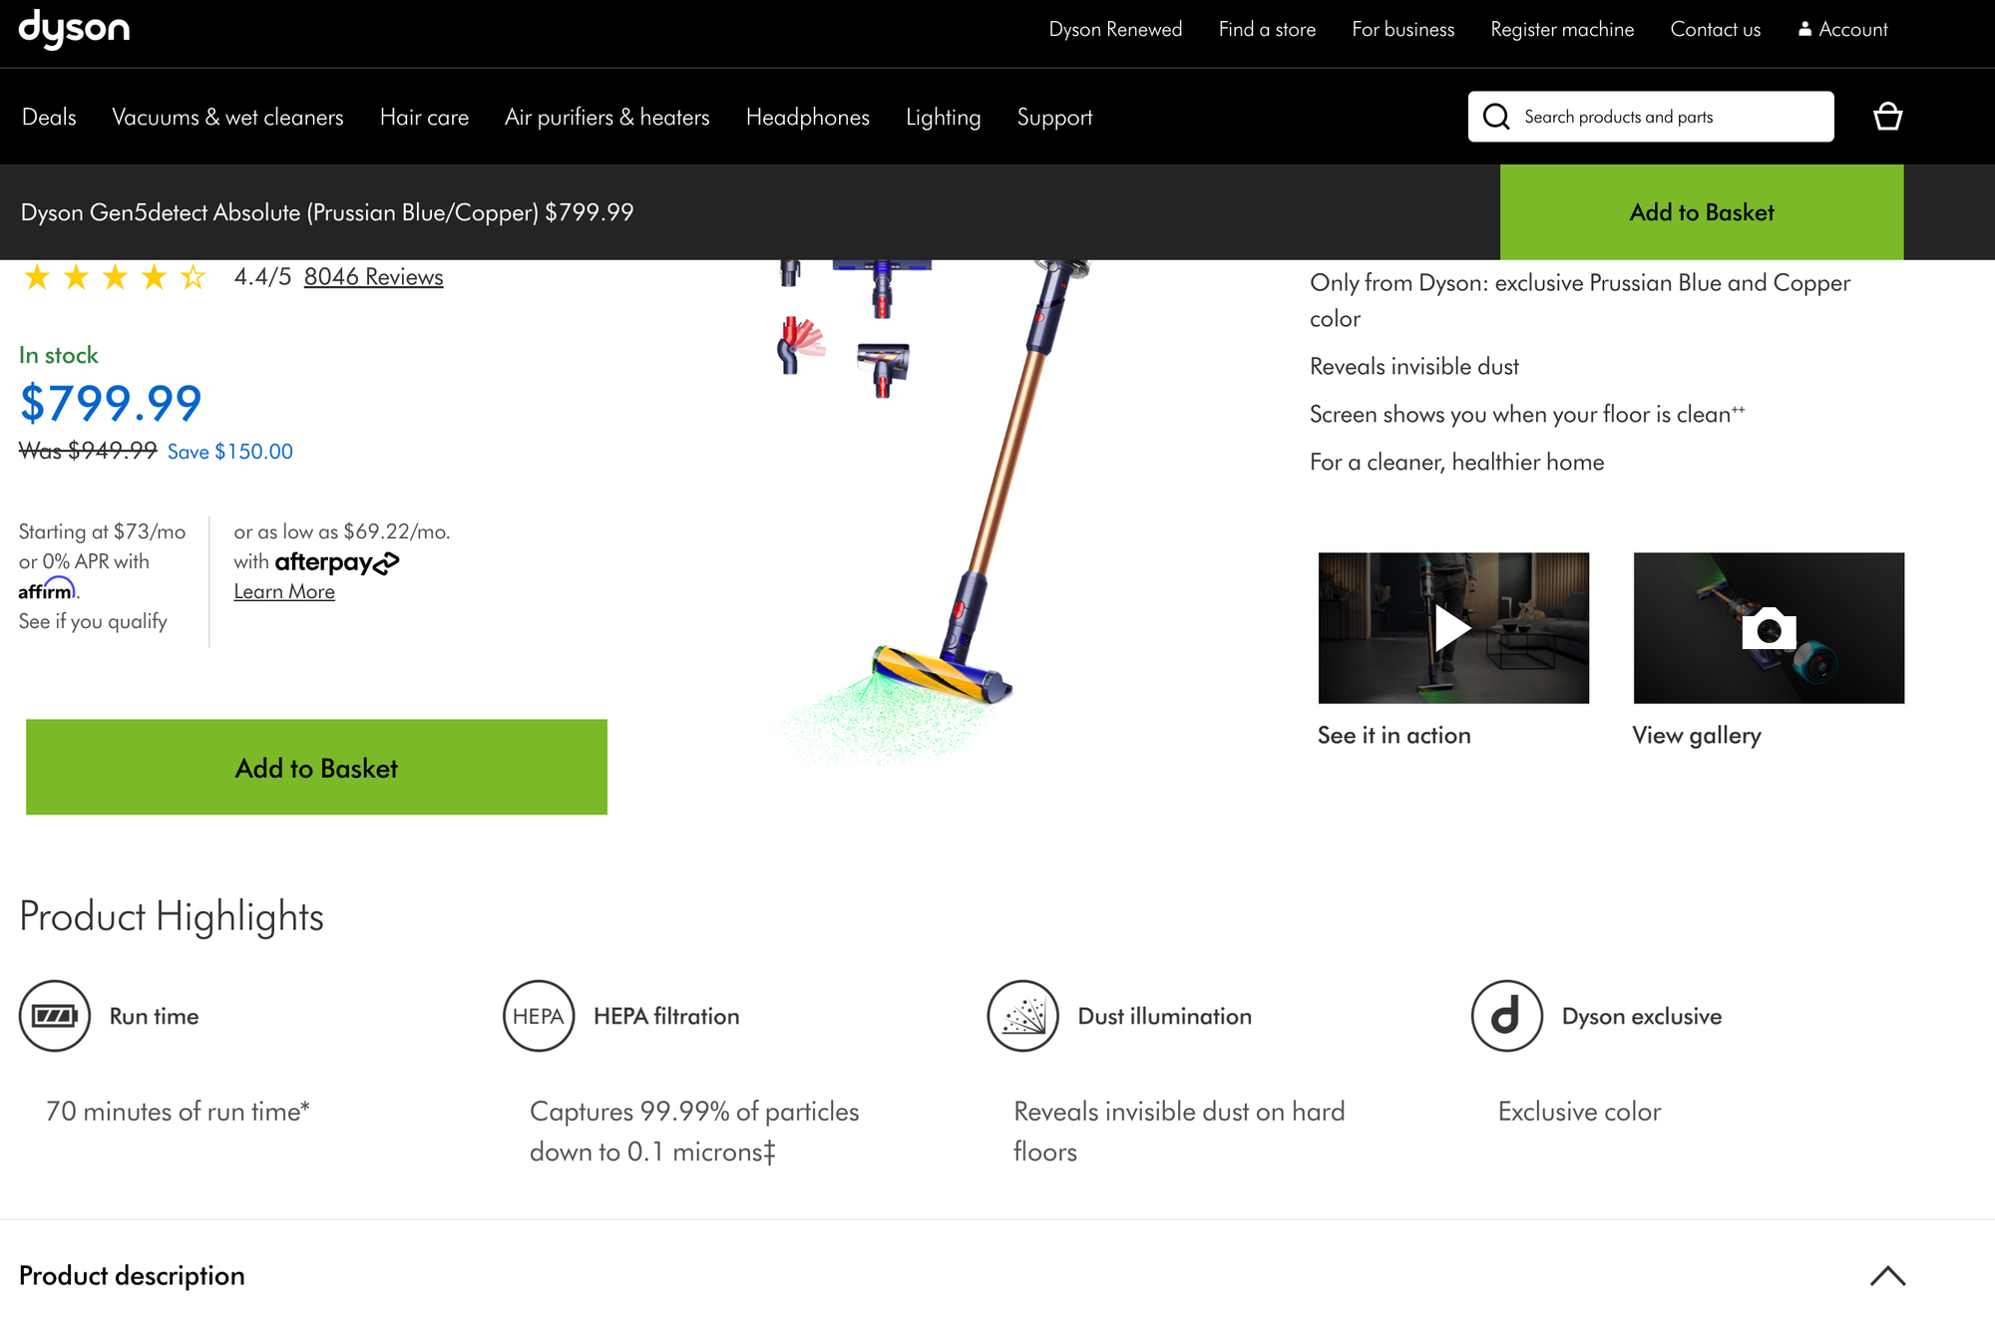Click the star rating icons
Image resolution: width=1995 pixels, height=1331 pixels.
point(115,277)
